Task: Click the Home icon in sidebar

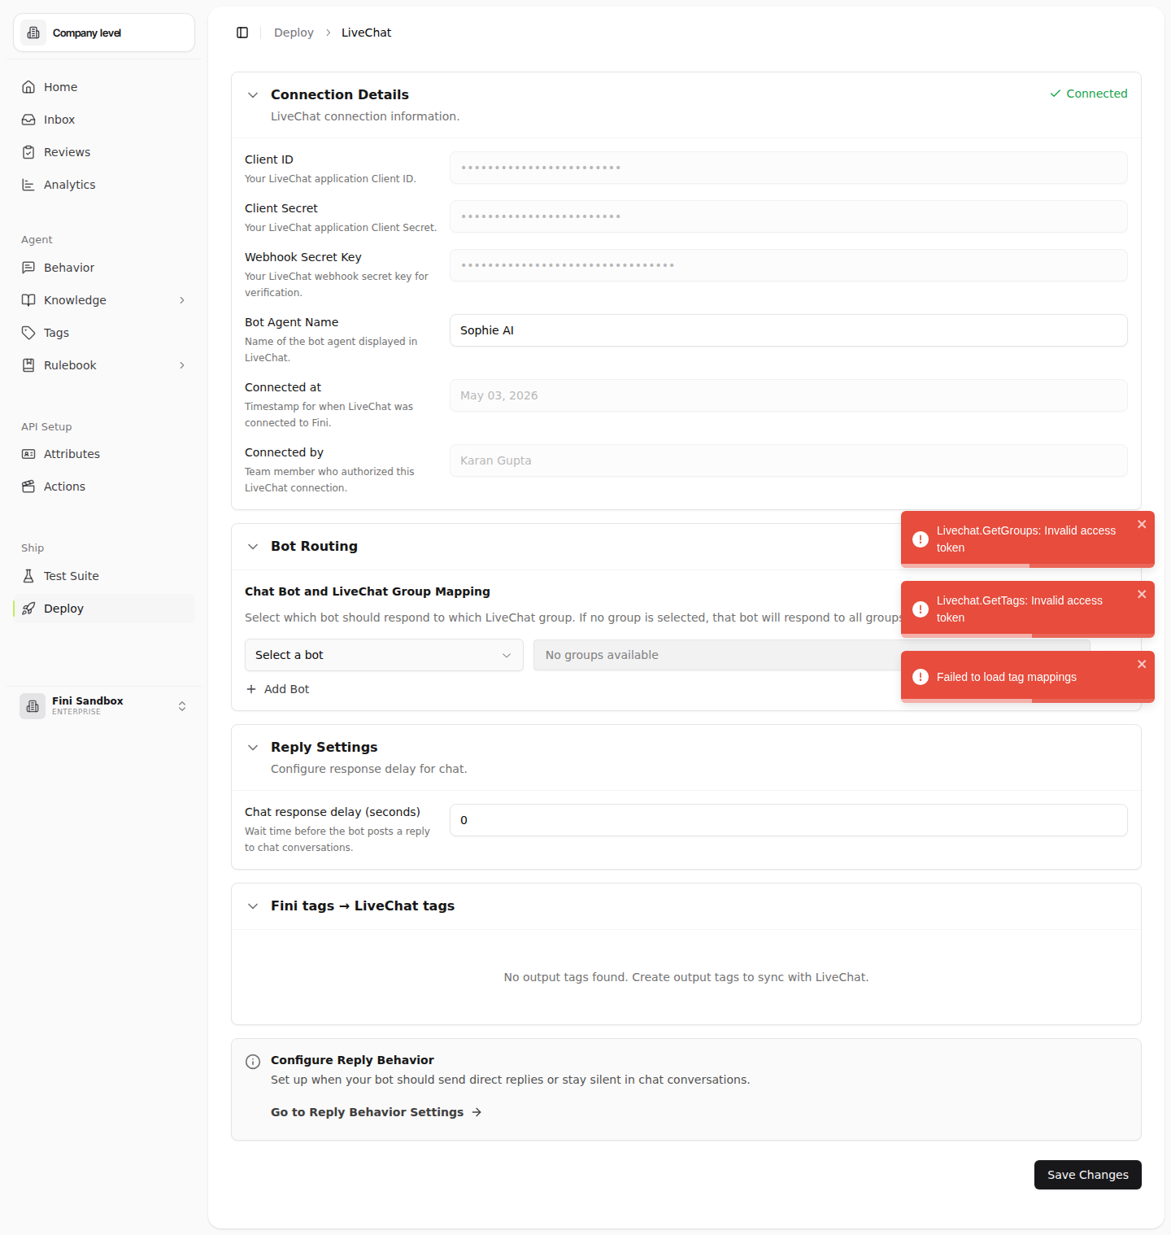Action: click(x=28, y=87)
